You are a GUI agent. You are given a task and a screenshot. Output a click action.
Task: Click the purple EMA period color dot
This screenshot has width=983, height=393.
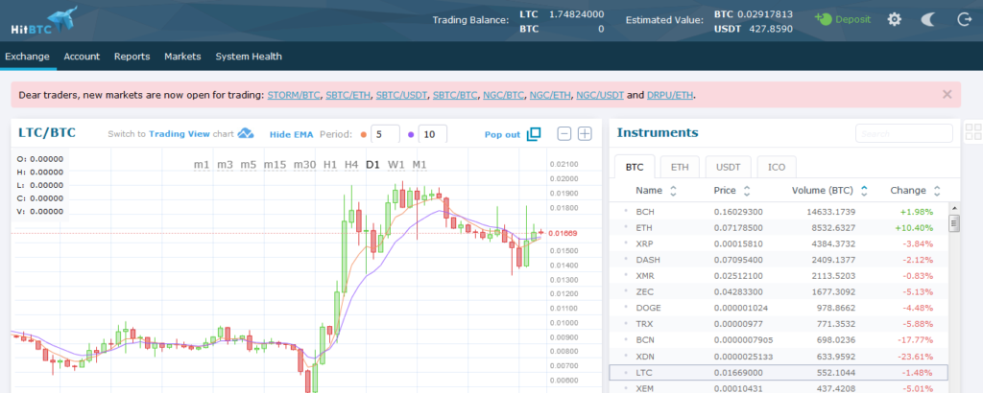click(x=411, y=134)
